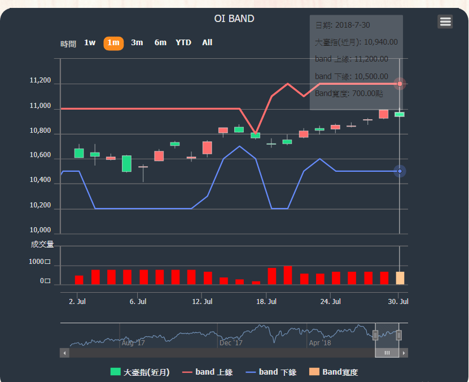Click the navigator scrollbar left arrow

64,353
